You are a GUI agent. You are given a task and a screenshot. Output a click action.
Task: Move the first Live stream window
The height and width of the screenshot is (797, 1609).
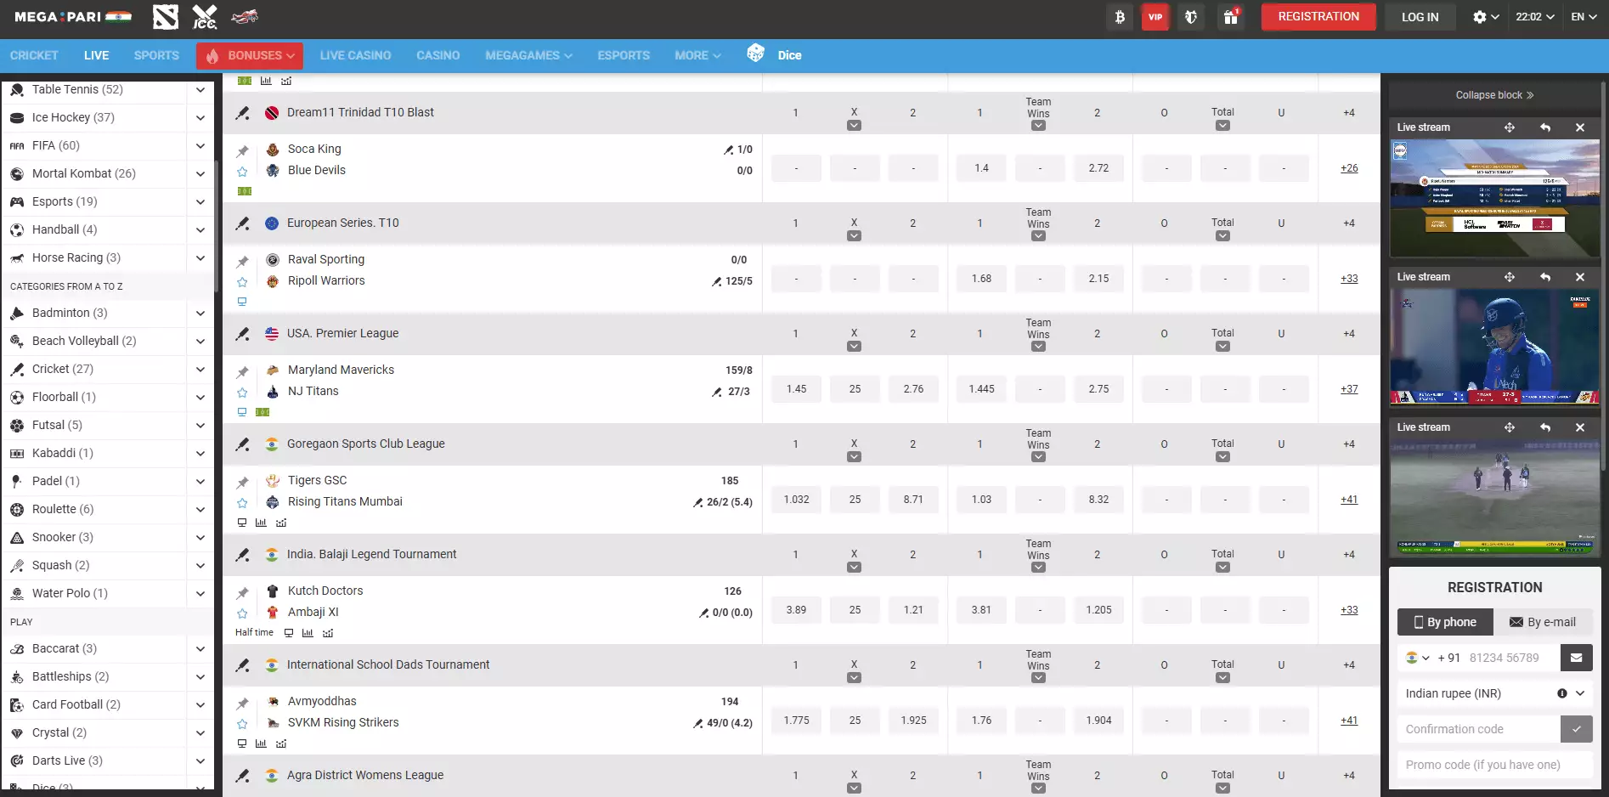point(1510,127)
